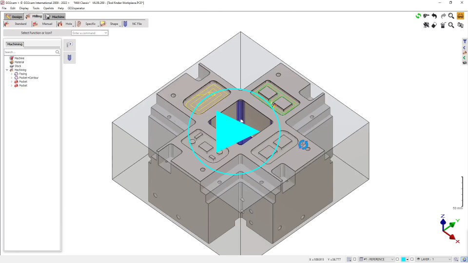Open the blue filter funnel icon

click(x=465, y=42)
